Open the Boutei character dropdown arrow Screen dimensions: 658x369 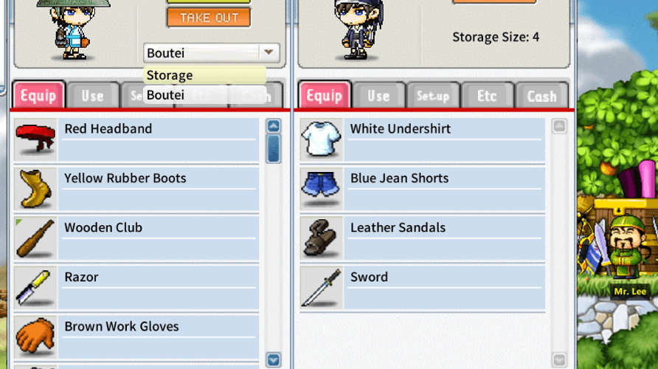point(269,52)
